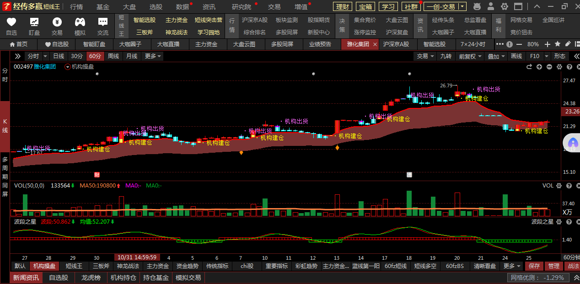Zoom in with the plus icon near 80%
Image resolution: width=580 pixels, height=284 pixels.
(548, 44)
